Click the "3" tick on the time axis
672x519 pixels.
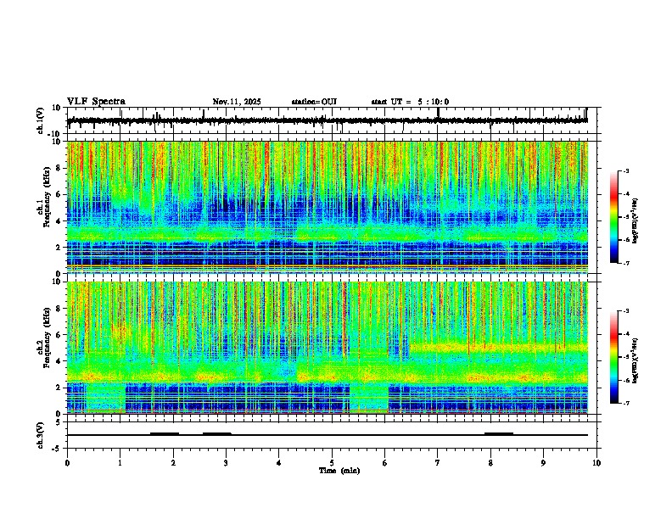point(226,463)
